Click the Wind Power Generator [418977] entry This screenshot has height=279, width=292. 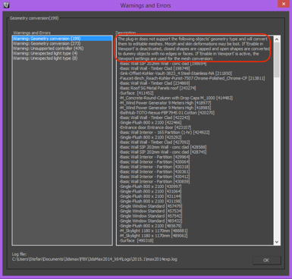165,103
